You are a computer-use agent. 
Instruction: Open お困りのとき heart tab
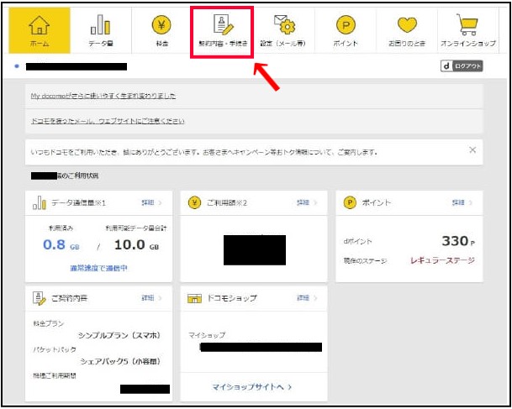(407, 30)
